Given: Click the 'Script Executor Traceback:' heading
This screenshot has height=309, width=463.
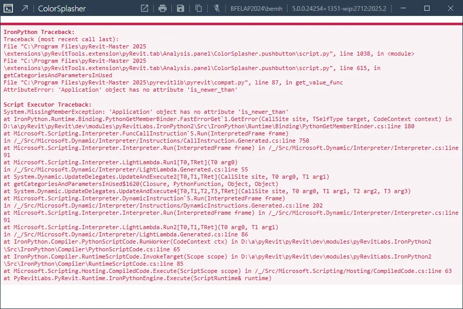Looking at the screenshot, I should [47, 105].
